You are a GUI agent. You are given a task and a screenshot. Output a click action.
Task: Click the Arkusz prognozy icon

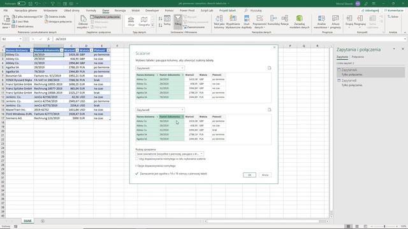[335, 22]
